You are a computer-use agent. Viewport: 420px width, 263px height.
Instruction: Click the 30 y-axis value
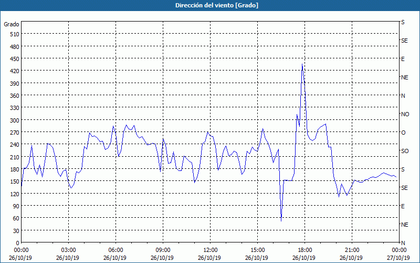16,231
